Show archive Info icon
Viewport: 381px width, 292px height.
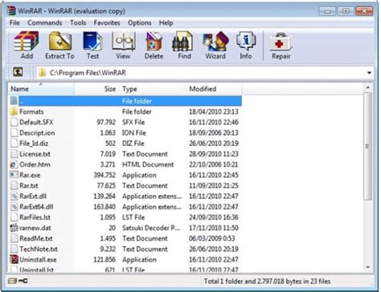246,41
